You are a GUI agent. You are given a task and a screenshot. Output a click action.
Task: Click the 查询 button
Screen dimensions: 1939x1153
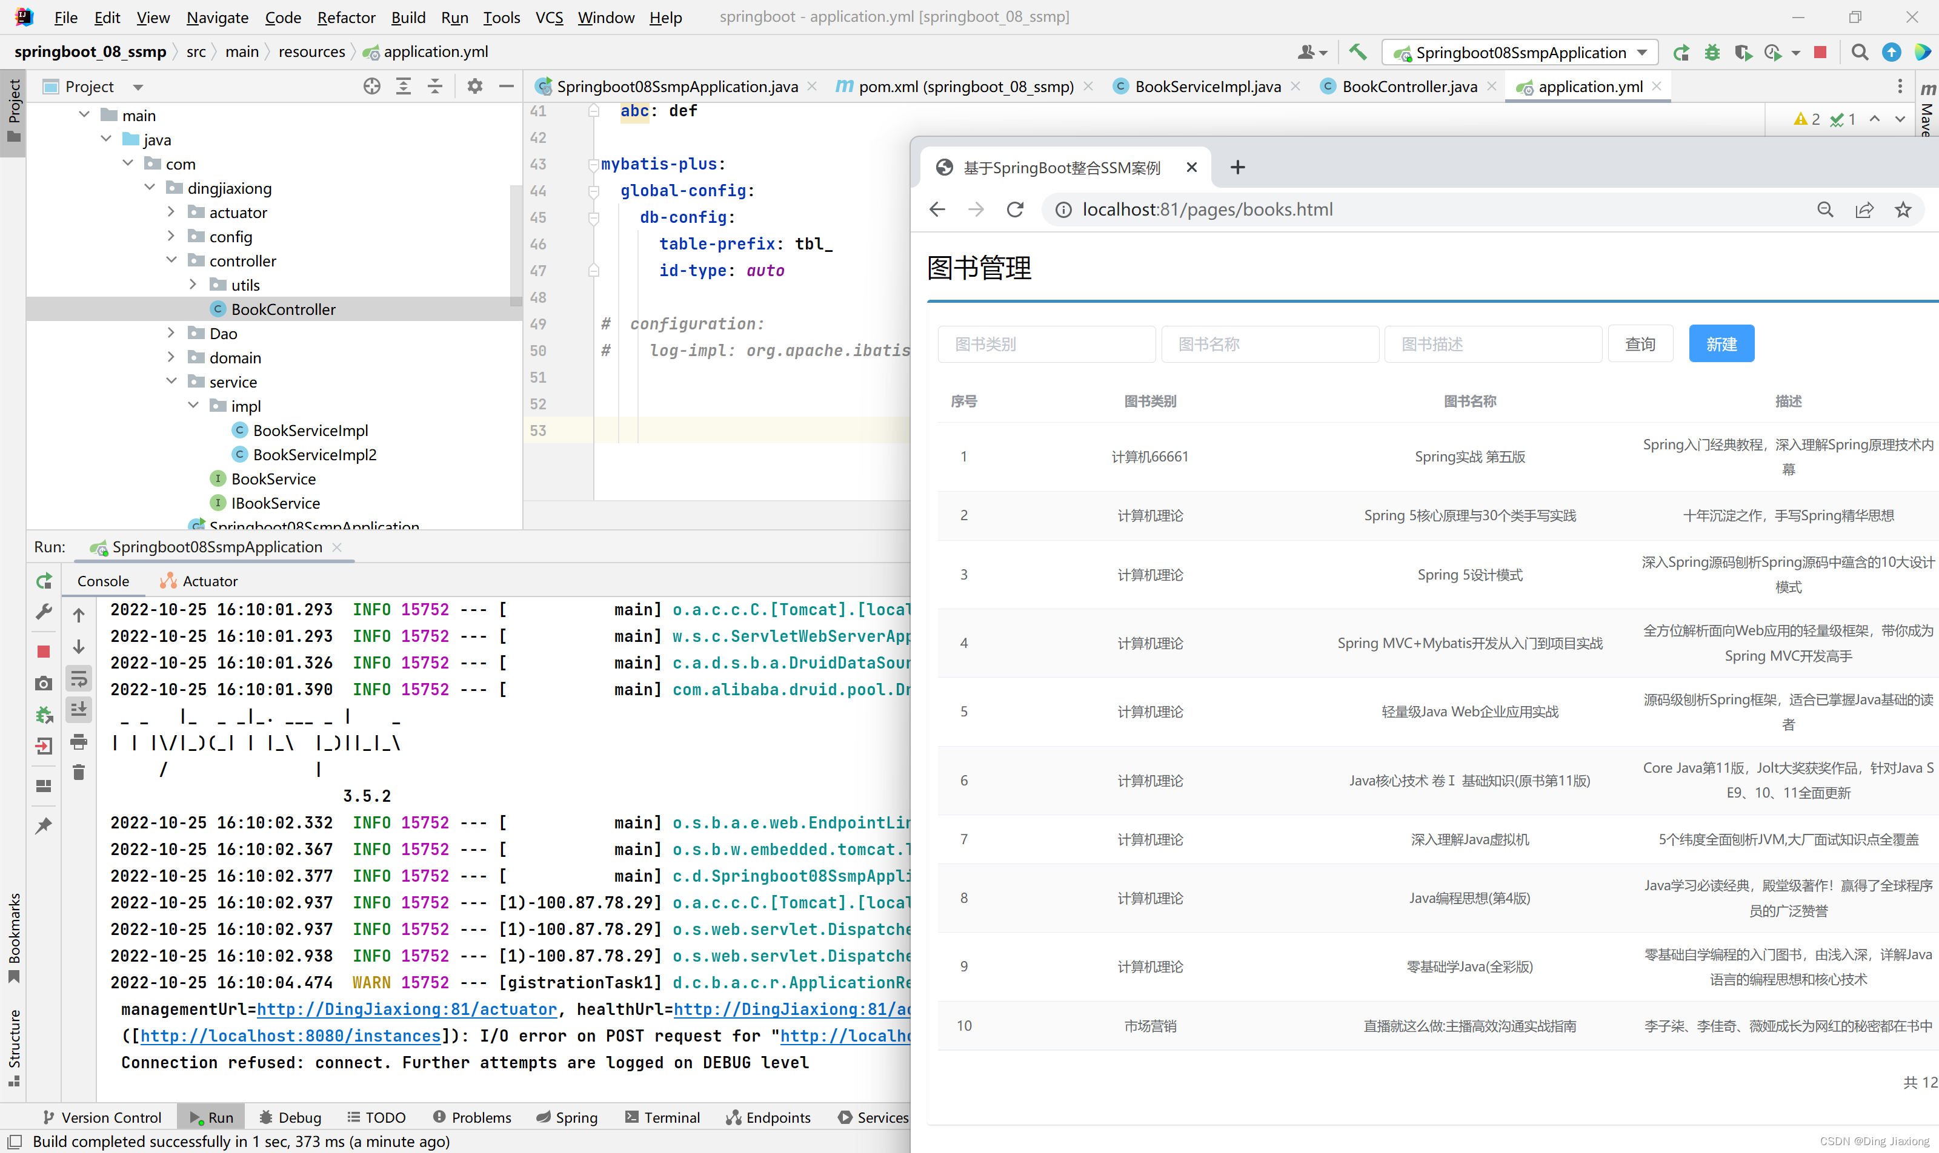(x=1640, y=343)
